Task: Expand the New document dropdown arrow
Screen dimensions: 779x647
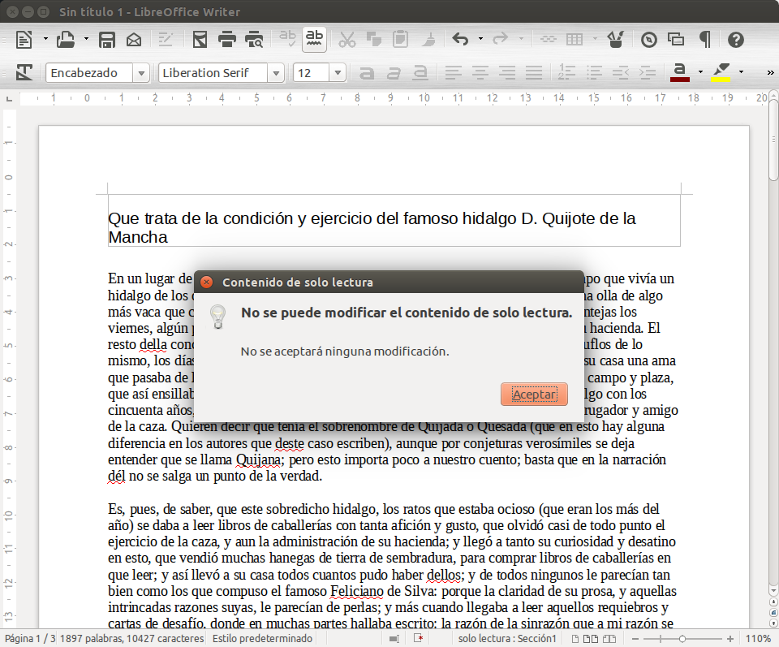Action: [45, 38]
